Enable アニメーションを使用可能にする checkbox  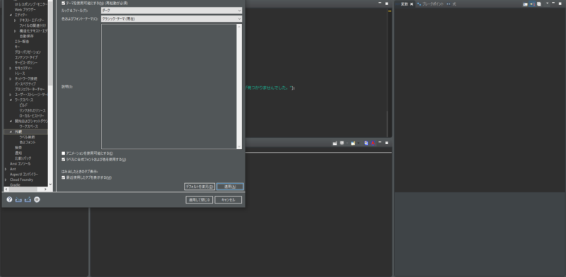pos(64,153)
